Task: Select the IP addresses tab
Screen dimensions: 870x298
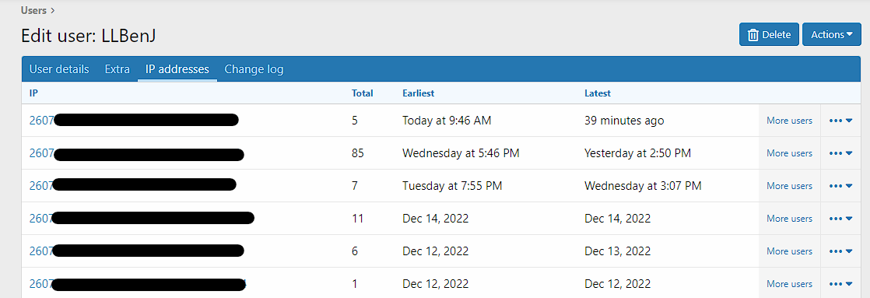Action: pos(177,69)
